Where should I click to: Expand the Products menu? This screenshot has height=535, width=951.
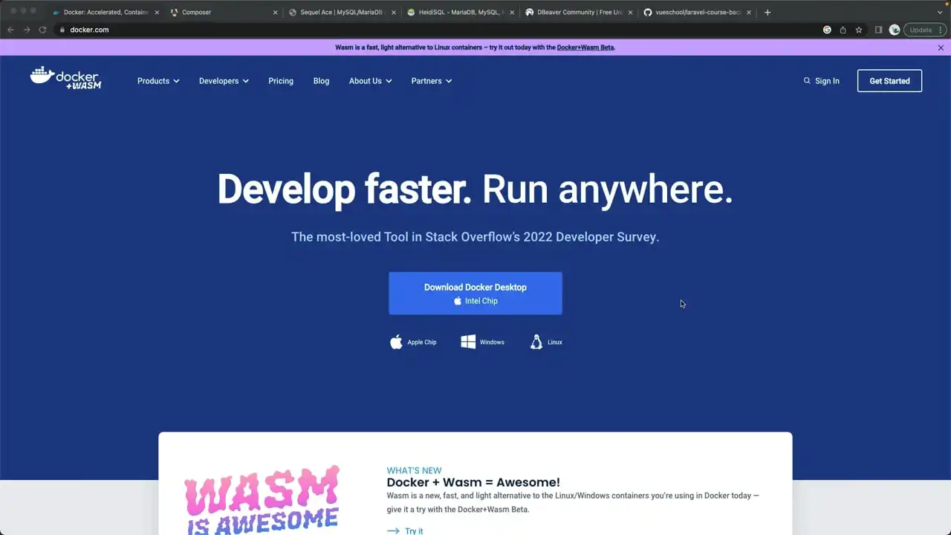click(158, 81)
